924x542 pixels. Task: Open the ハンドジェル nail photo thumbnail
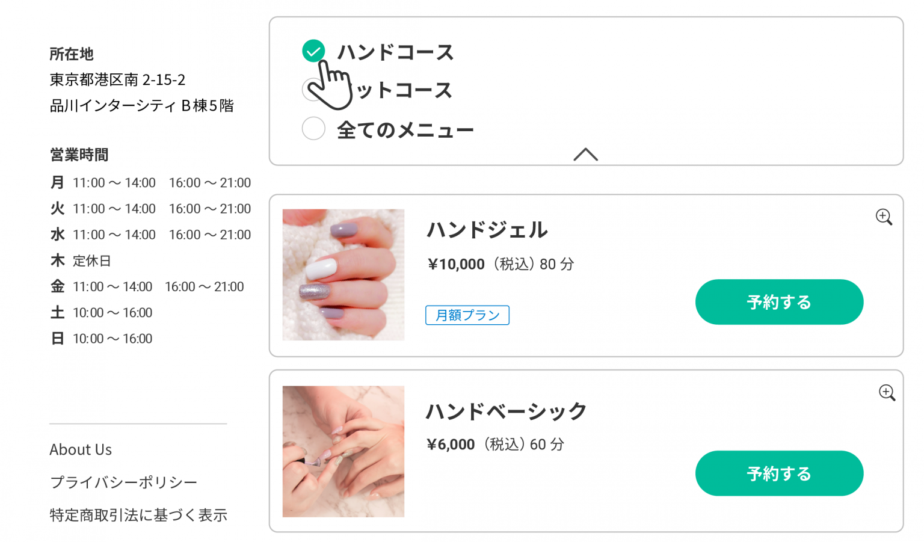click(x=343, y=275)
